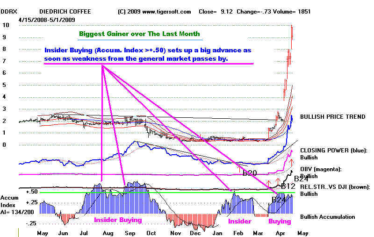This screenshot has width=374, height=237.
Task: Click the price axis label 10
Action: pos(6,25)
